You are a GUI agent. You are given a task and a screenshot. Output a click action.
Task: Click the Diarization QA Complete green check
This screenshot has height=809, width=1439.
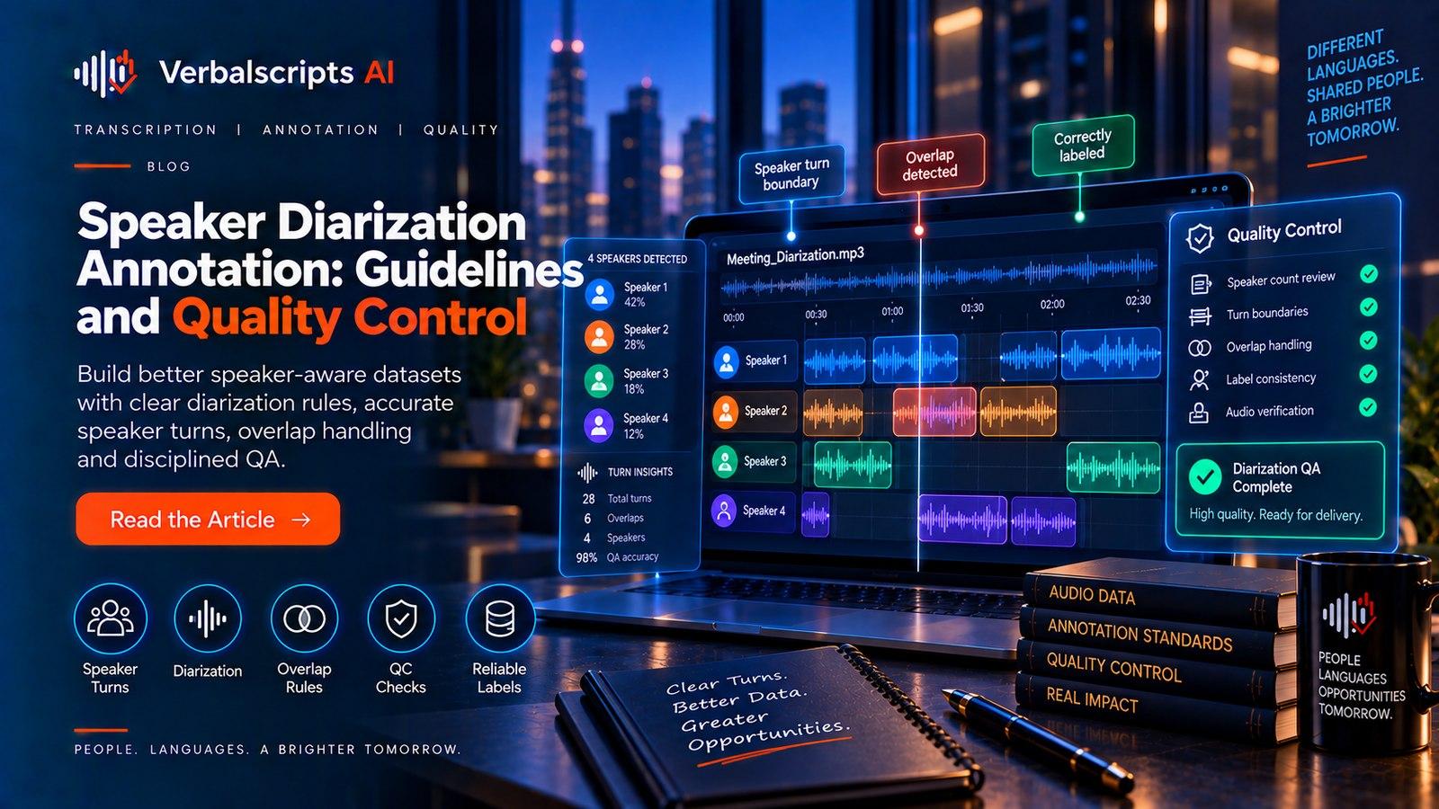(x=1205, y=477)
